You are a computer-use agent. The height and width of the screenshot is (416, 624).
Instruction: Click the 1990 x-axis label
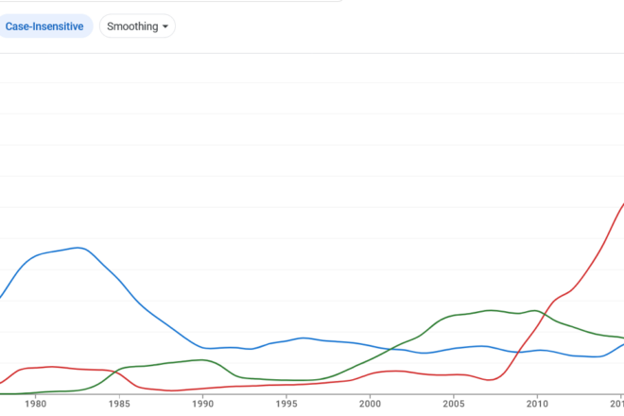[x=202, y=404]
